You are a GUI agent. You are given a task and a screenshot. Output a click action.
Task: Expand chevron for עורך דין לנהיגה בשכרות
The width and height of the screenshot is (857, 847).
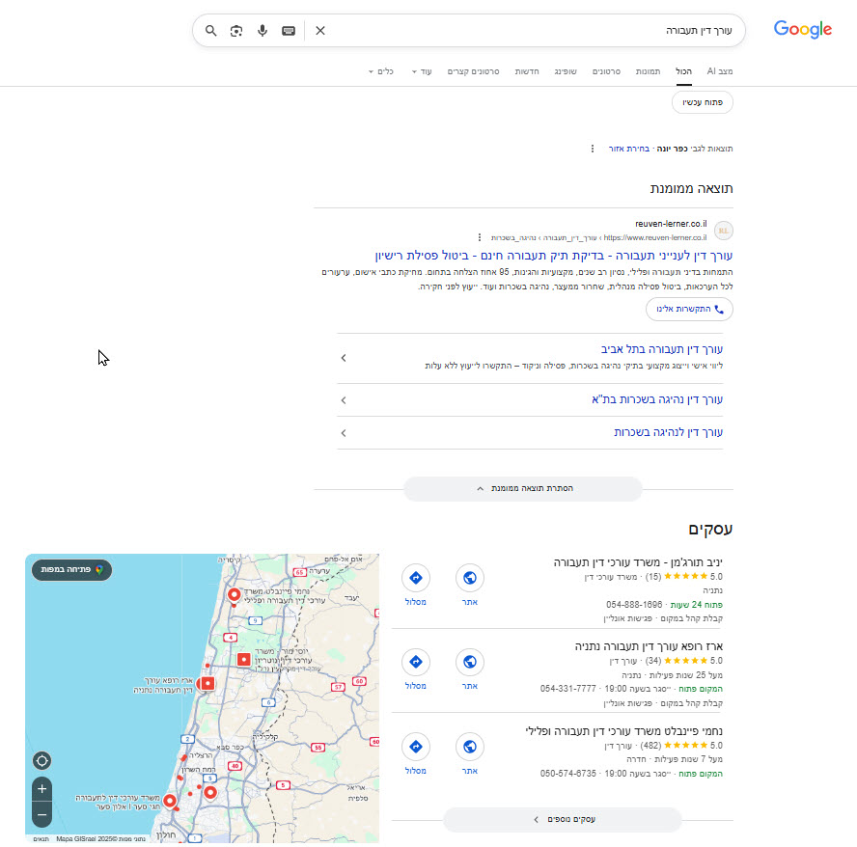click(x=344, y=433)
